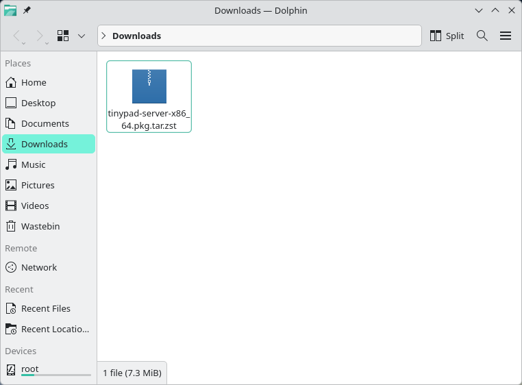Screen dimensions: 522x385
Task: Open the root device
Action: 49,369
